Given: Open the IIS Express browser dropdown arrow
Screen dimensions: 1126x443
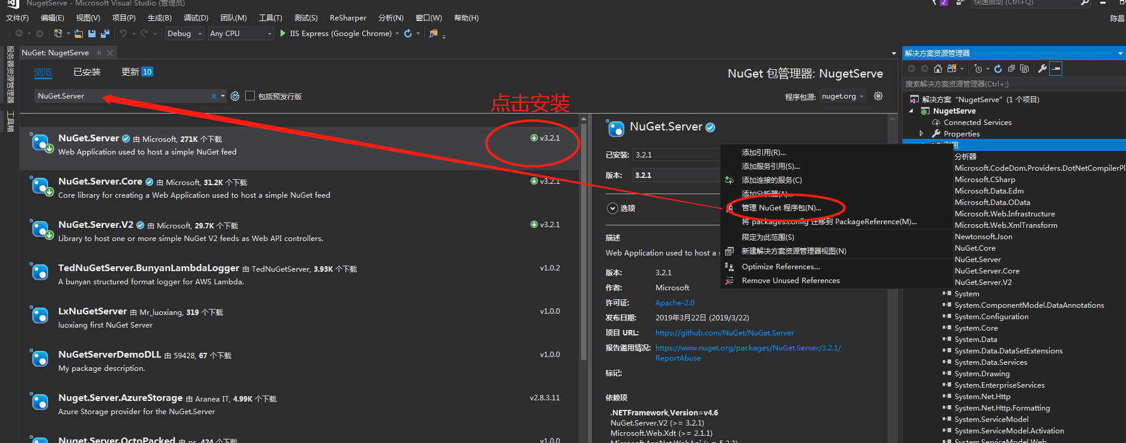Looking at the screenshot, I should click(397, 34).
